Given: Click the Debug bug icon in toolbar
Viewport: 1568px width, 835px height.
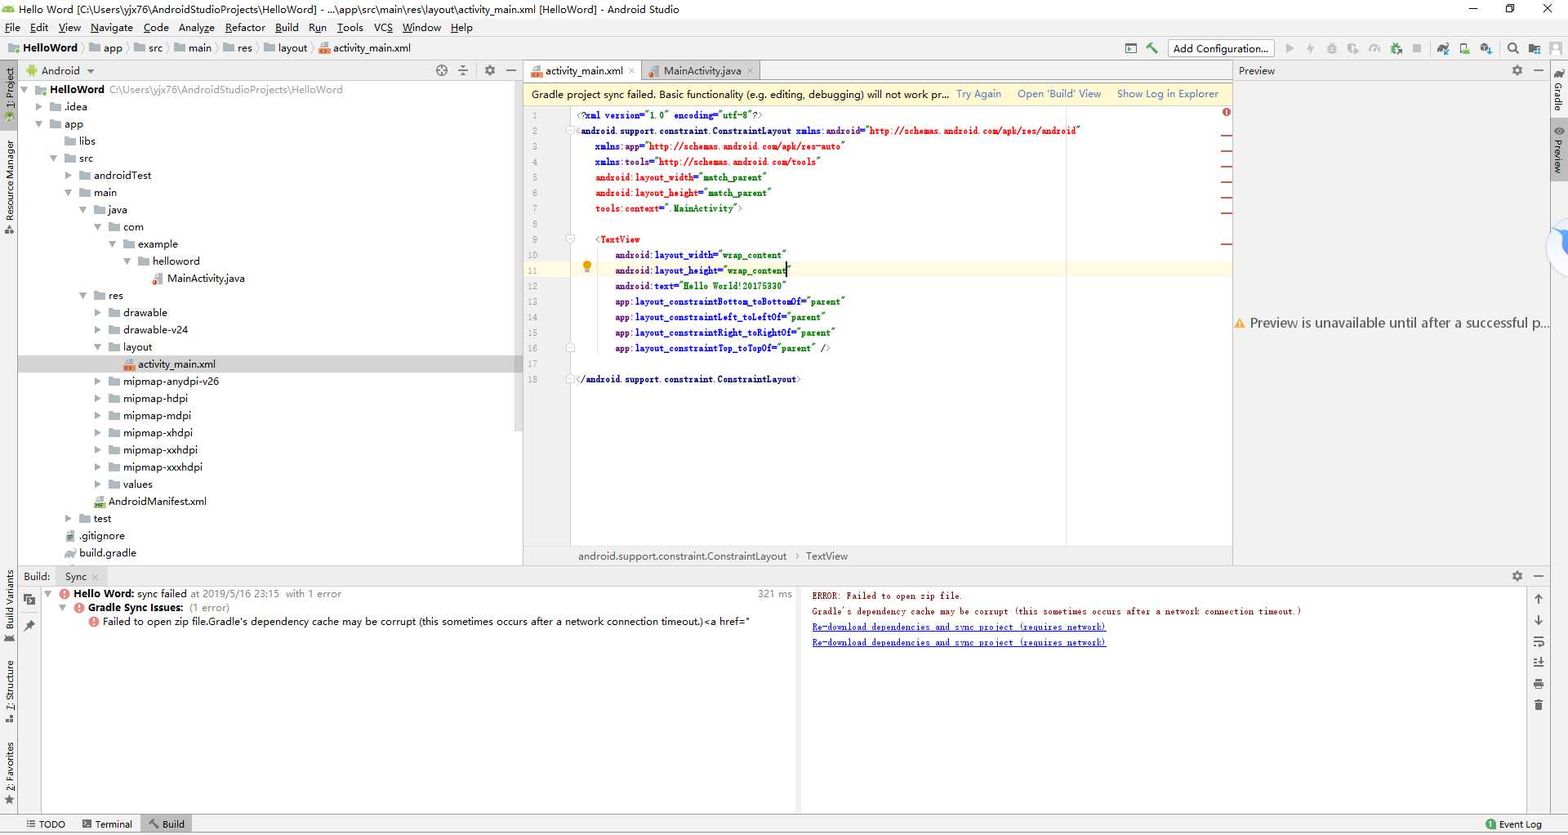Looking at the screenshot, I should point(1332,48).
